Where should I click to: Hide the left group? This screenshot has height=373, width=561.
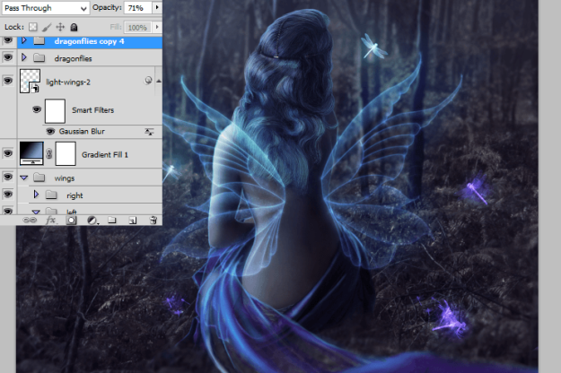pyautogui.click(x=8, y=211)
